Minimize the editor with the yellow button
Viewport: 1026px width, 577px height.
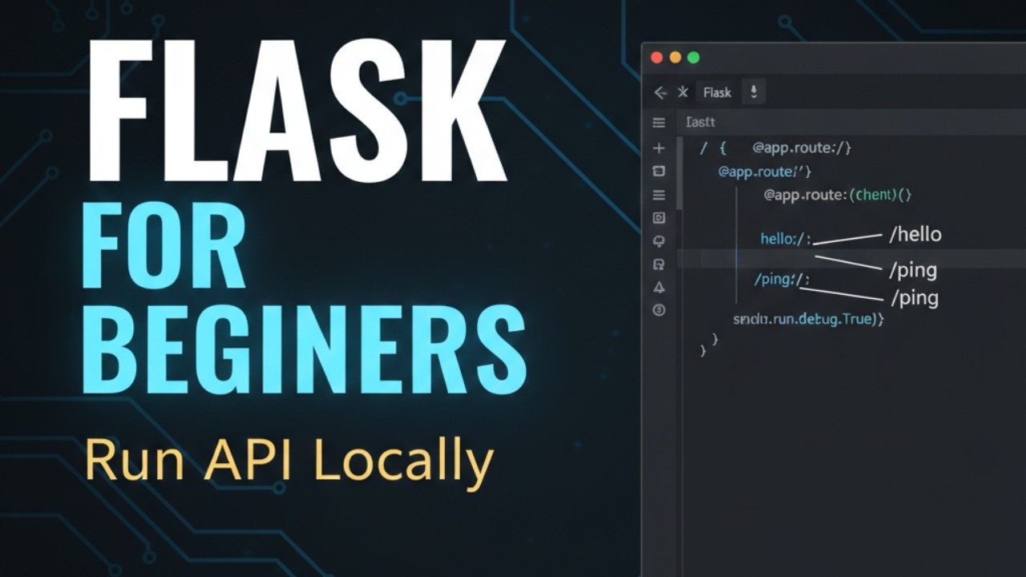tap(675, 58)
